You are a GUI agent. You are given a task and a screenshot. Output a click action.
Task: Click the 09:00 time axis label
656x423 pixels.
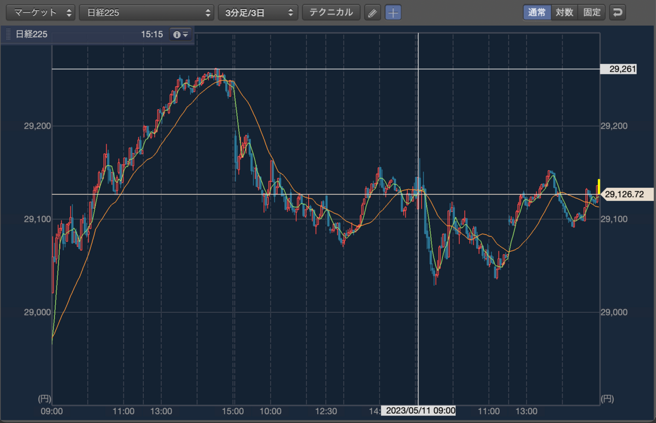(52, 410)
